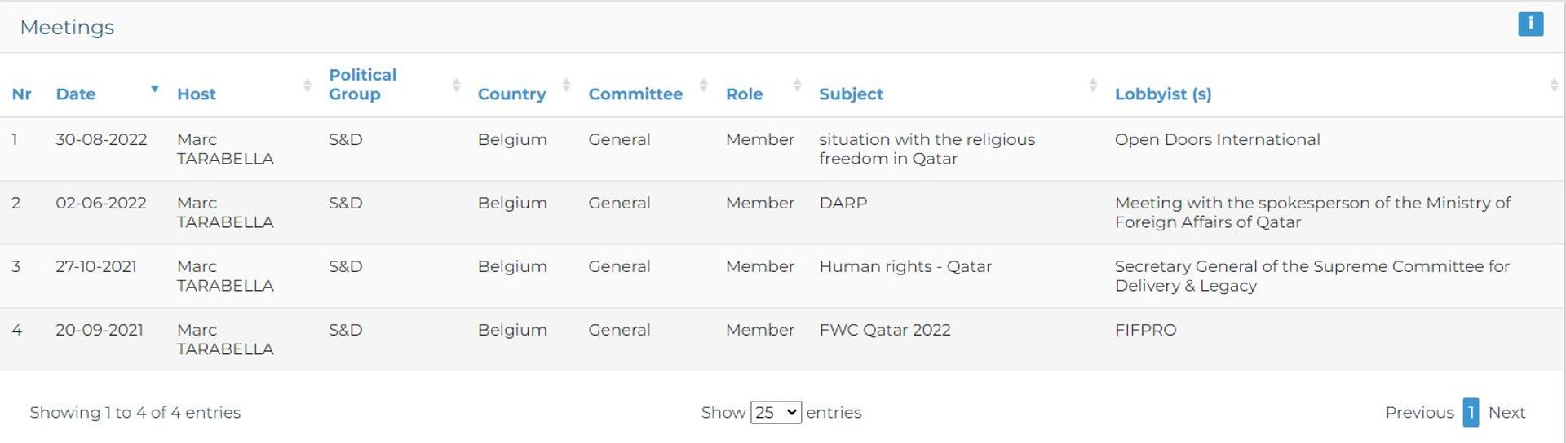Go to Previous page
This screenshot has width=1566, height=443.
[1419, 412]
